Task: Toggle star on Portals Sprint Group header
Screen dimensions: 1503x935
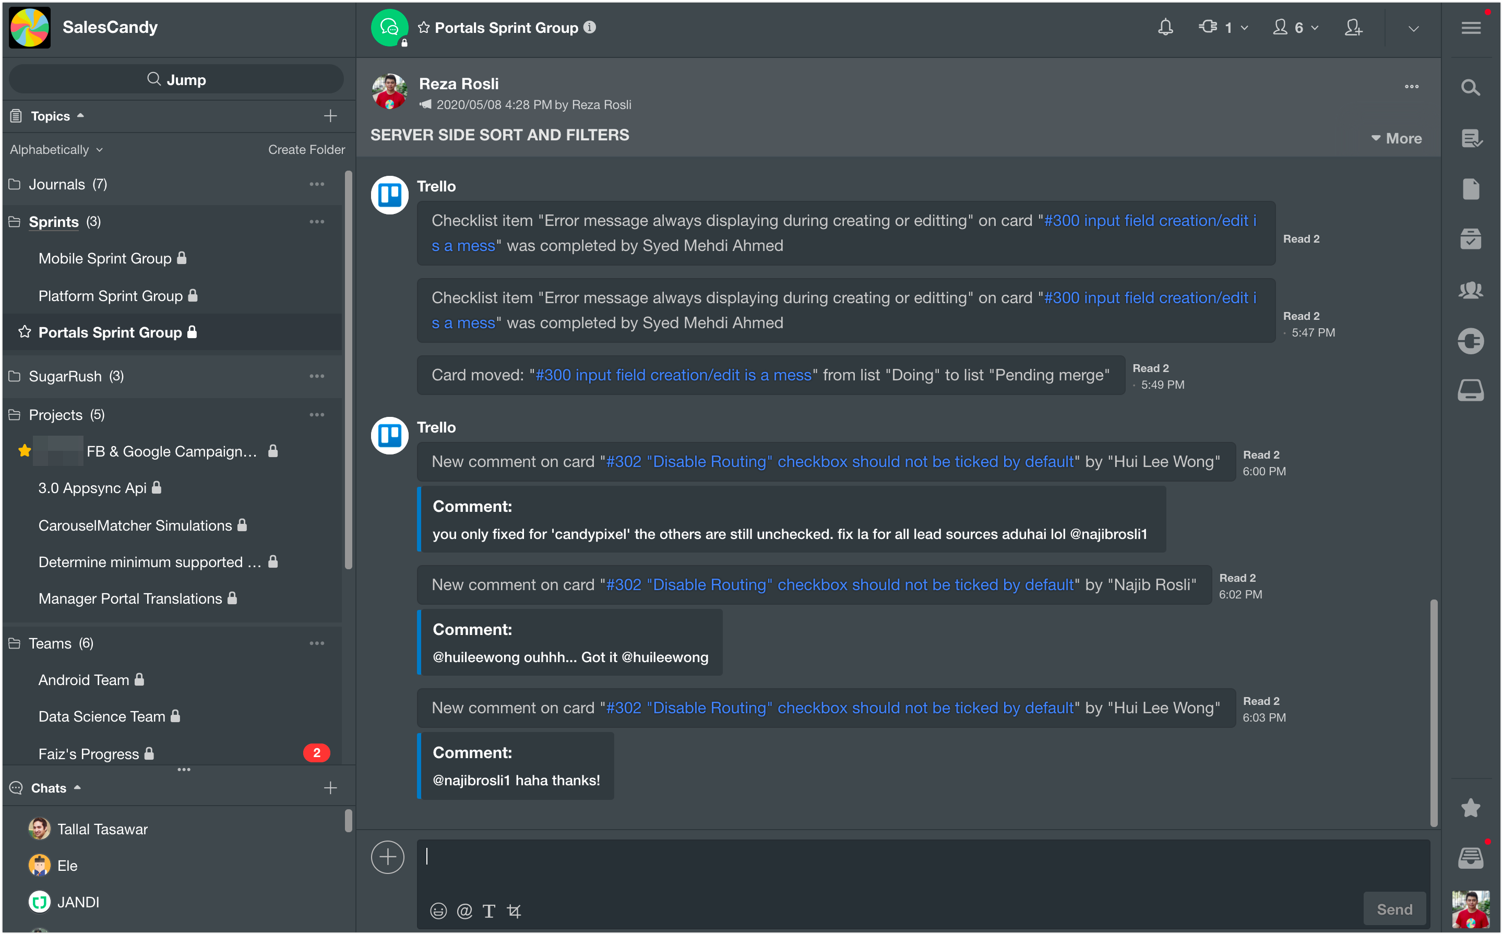Action: coord(424,28)
